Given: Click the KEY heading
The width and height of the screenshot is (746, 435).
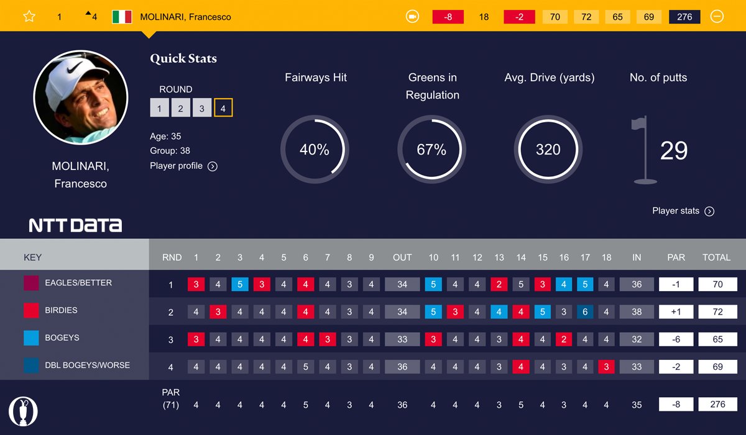Looking at the screenshot, I should (x=32, y=257).
